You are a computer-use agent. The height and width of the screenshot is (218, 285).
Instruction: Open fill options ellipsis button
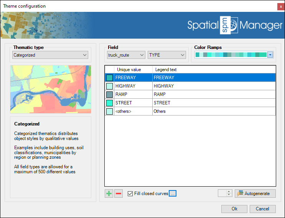pyautogui.click(x=173, y=194)
